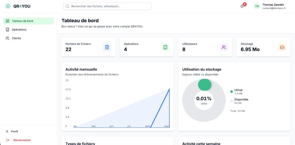Click the green Utilisé legend dot
Screen dimensions: 295x145
tap(231, 91)
